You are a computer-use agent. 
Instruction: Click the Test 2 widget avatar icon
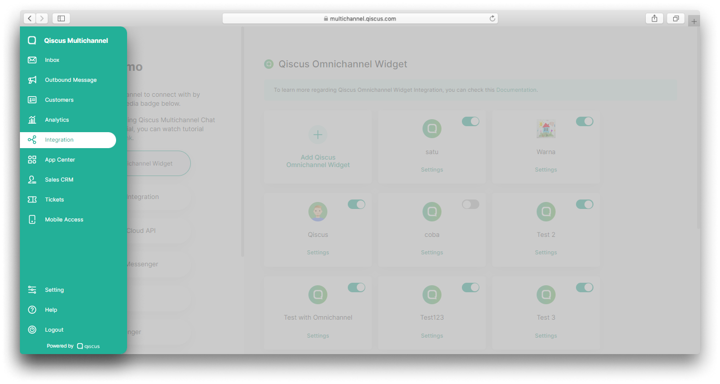pos(546,211)
